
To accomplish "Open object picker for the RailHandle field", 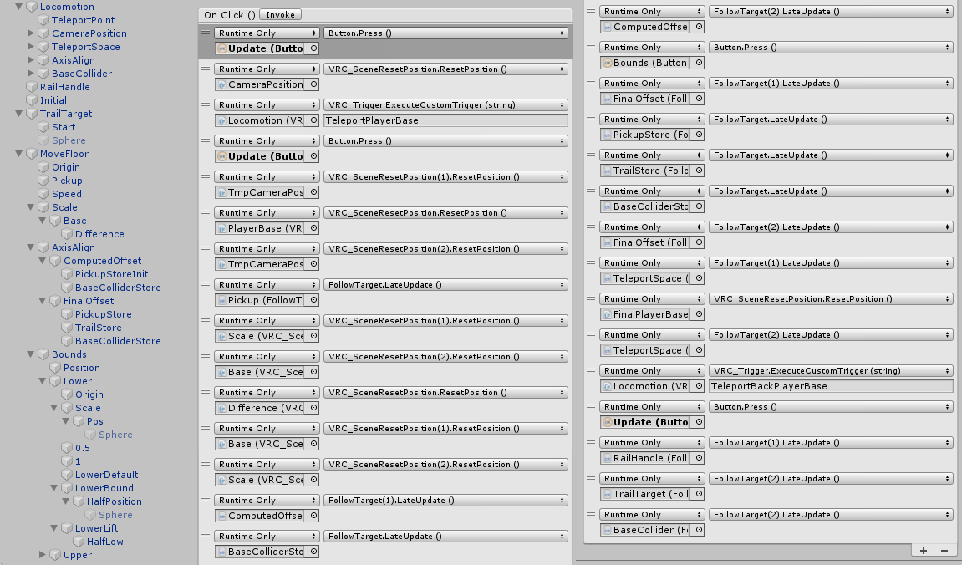I will 698,458.
